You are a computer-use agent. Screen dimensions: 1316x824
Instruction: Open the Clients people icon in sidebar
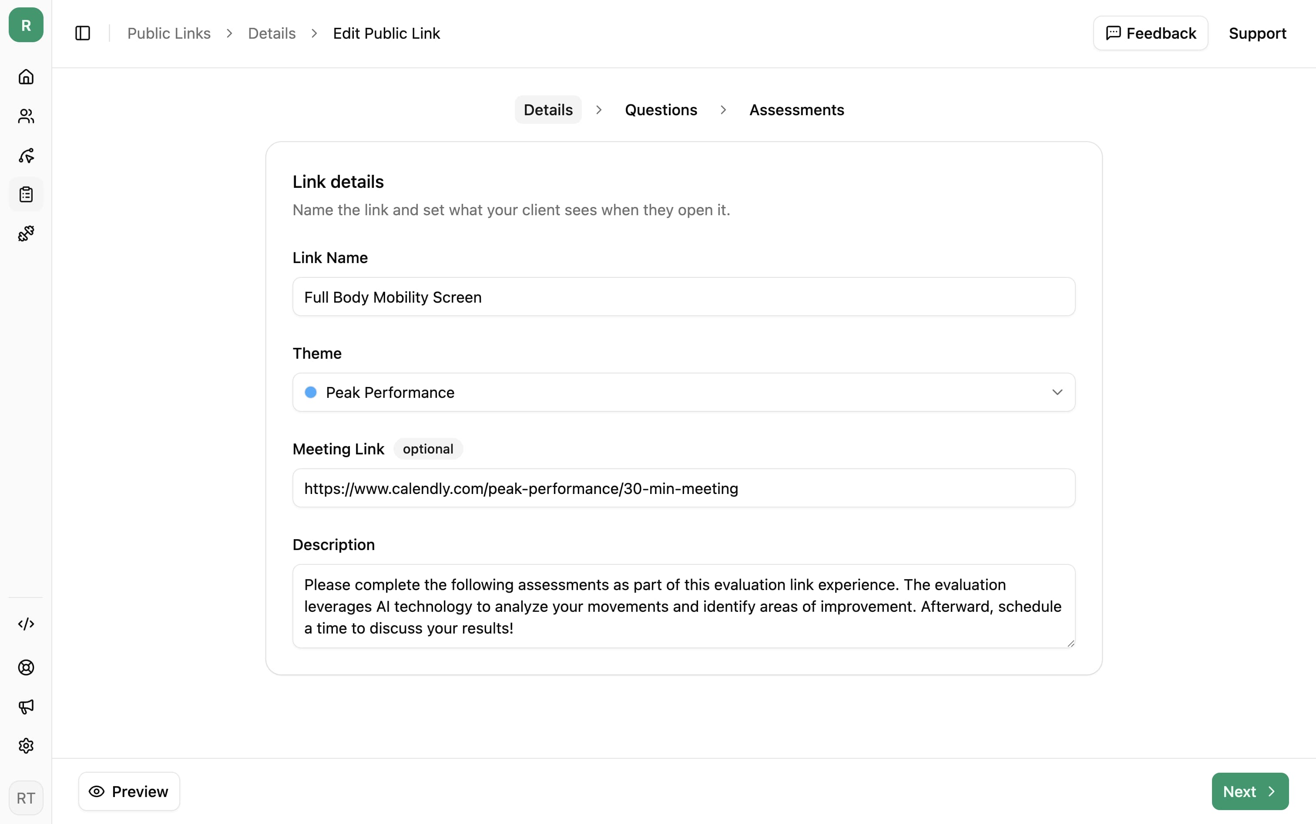click(x=26, y=116)
